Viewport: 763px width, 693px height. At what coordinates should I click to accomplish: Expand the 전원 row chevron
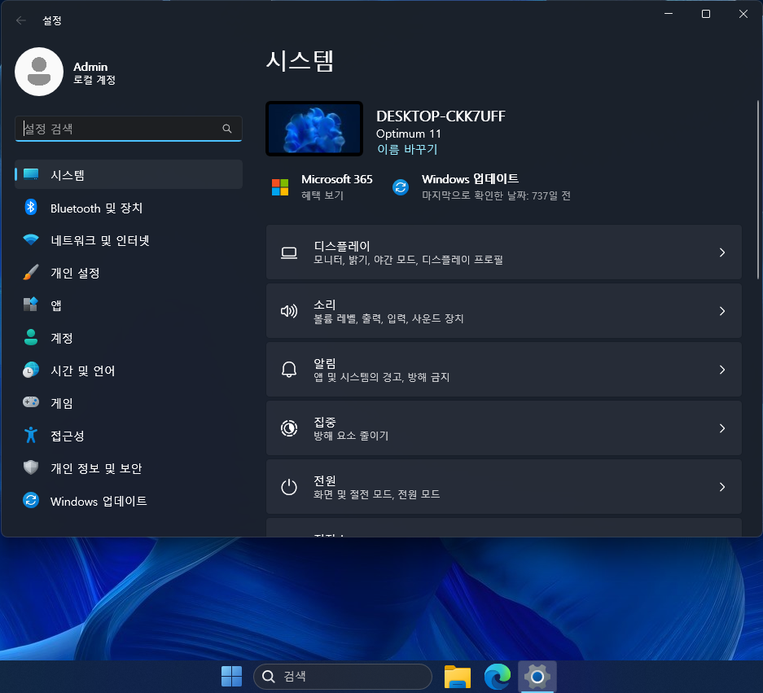722,487
